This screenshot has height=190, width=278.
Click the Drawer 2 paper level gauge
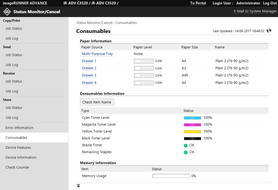(144, 68)
